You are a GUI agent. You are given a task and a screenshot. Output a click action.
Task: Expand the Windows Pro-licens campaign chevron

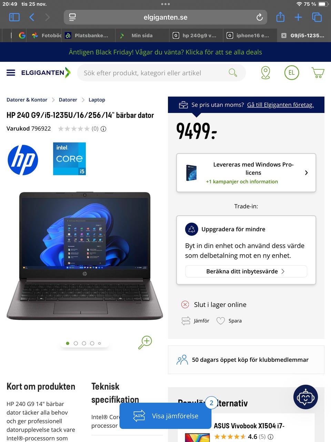tap(306, 173)
